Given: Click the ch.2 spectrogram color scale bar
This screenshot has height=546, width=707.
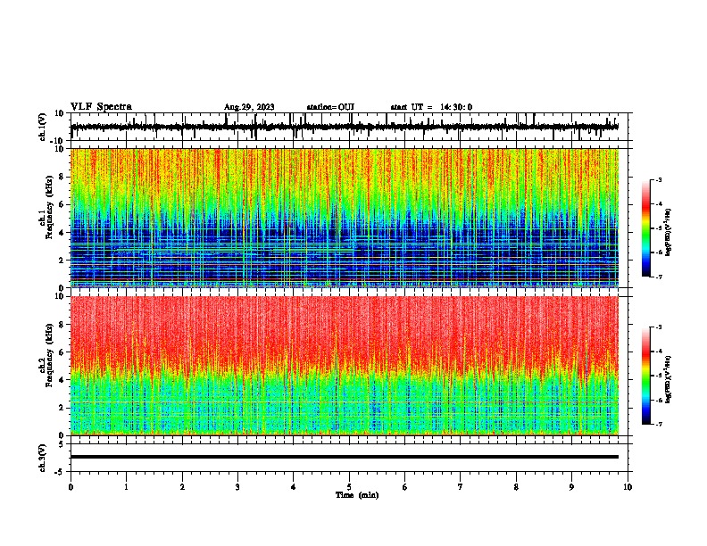Looking at the screenshot, I should tap(646, 376).
